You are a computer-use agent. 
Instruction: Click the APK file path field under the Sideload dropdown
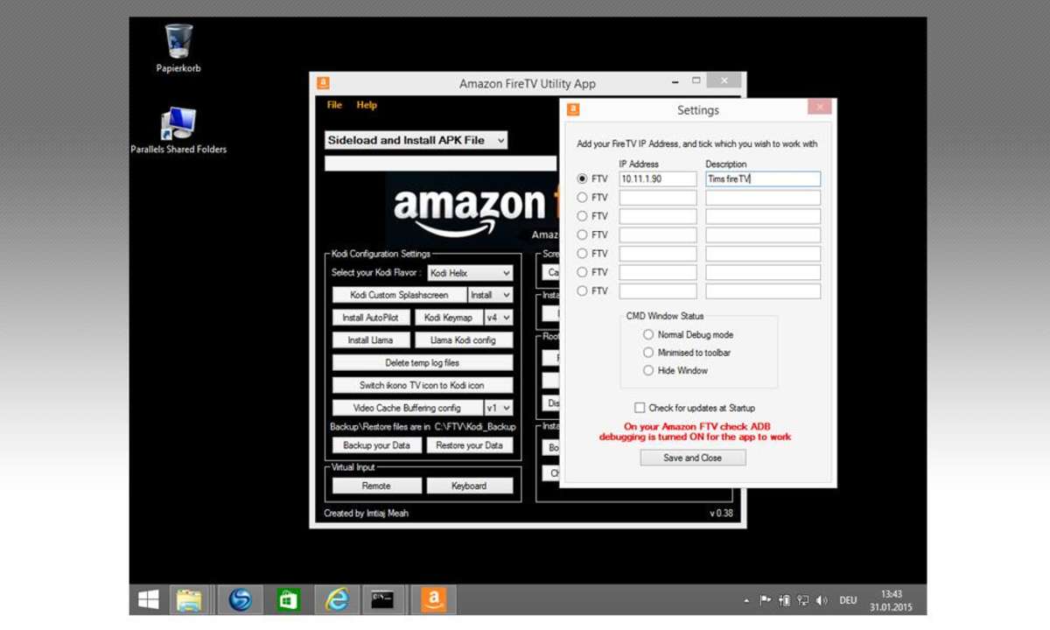tap(440, 164)
